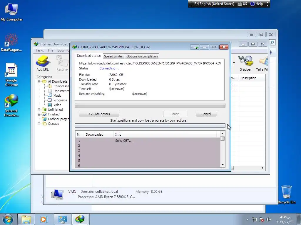
Task: Select the Programs category
Action: click(60, 100)
